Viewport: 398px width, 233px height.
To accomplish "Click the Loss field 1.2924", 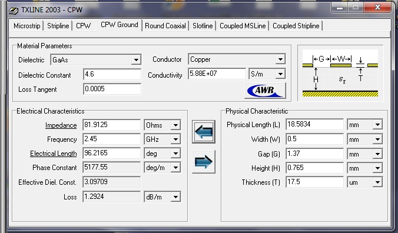I will (111, 197).
